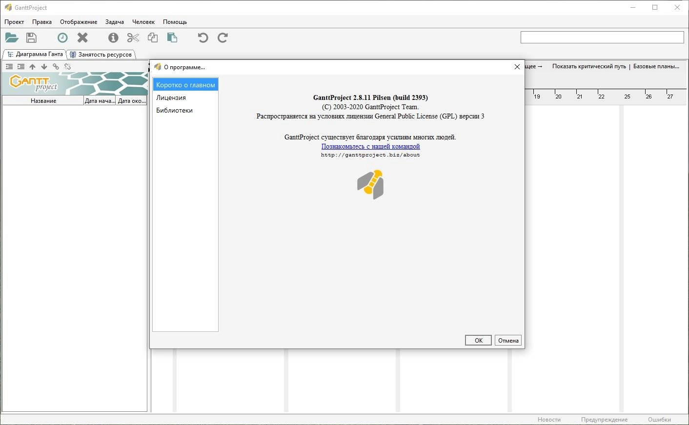Open task properties with the info icon
Viewport: 689px width, 425px height.
pos(113,38)
